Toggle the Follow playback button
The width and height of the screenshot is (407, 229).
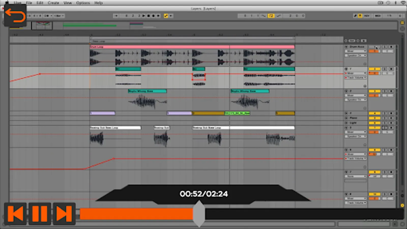[x=116, y=16]
